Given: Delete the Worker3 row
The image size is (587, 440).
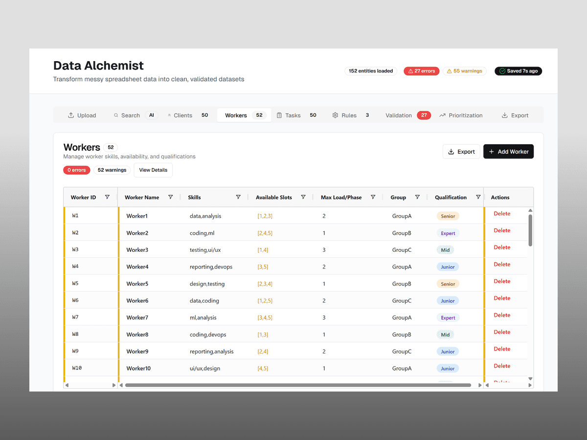Looking at the screenshot, I should tap(502, 247).
